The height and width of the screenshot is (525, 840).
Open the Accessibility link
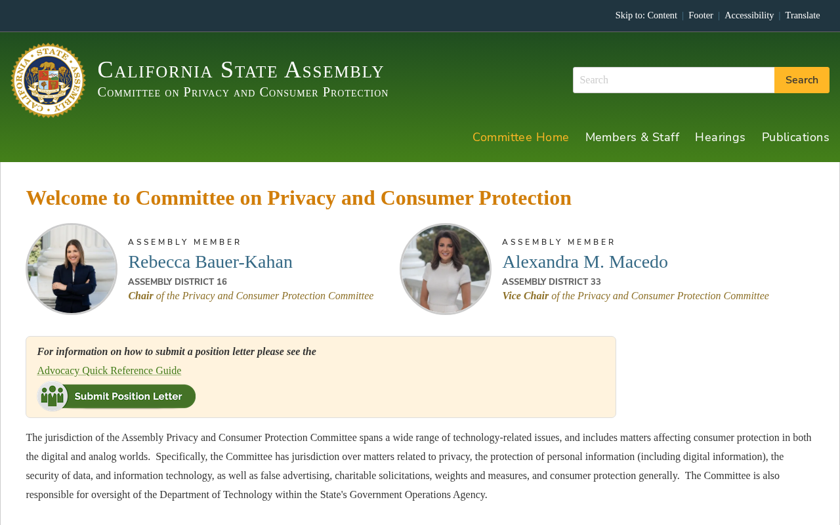[x=749, y=15]
